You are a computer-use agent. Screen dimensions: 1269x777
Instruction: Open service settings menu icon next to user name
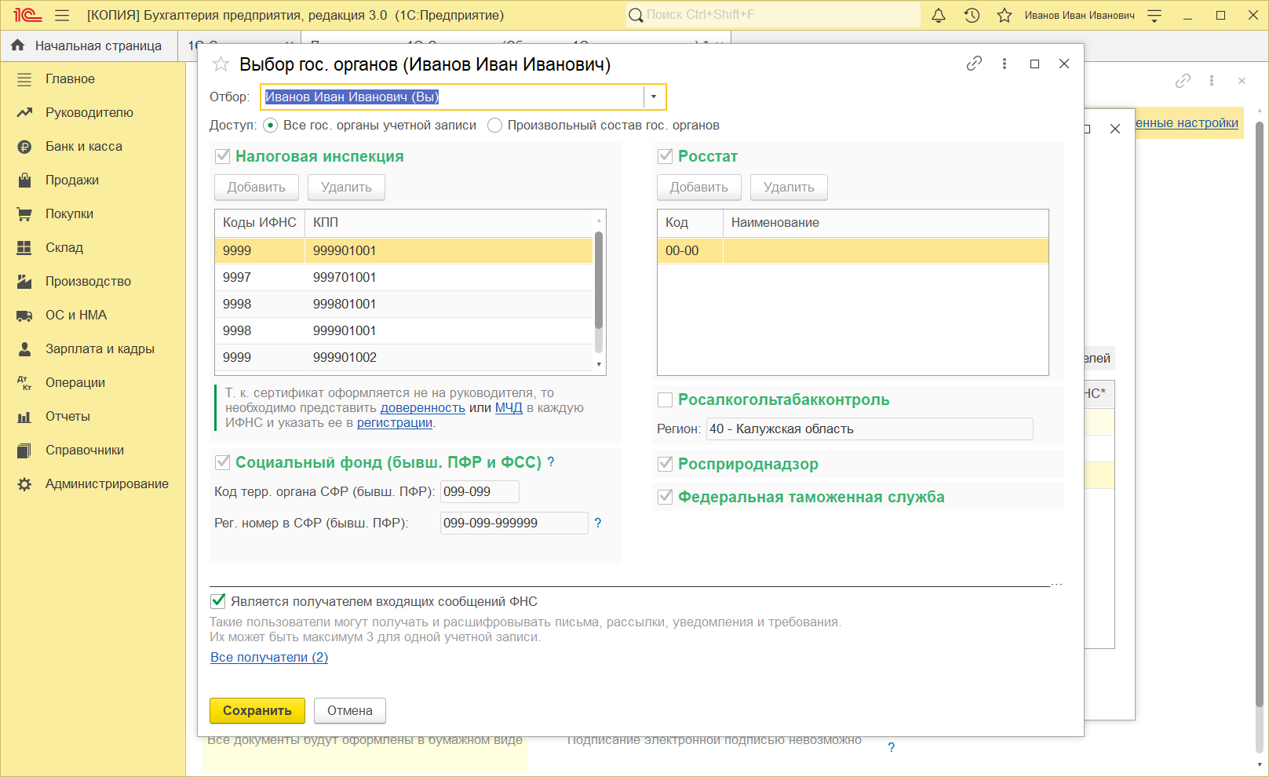pos(1154,15)
